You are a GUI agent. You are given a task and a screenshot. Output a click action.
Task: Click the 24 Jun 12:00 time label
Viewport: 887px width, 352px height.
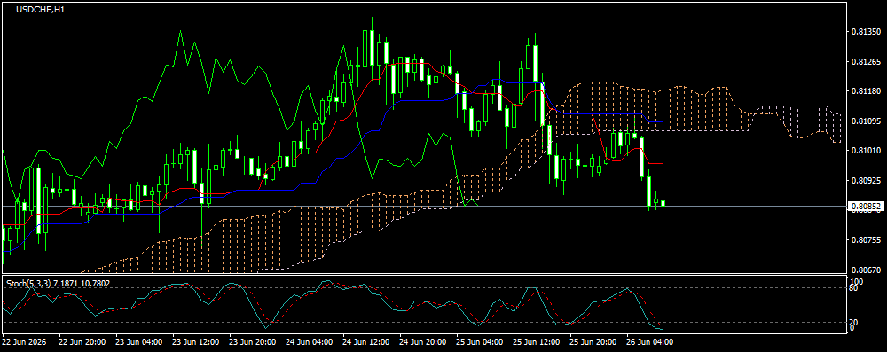[365, 342]
